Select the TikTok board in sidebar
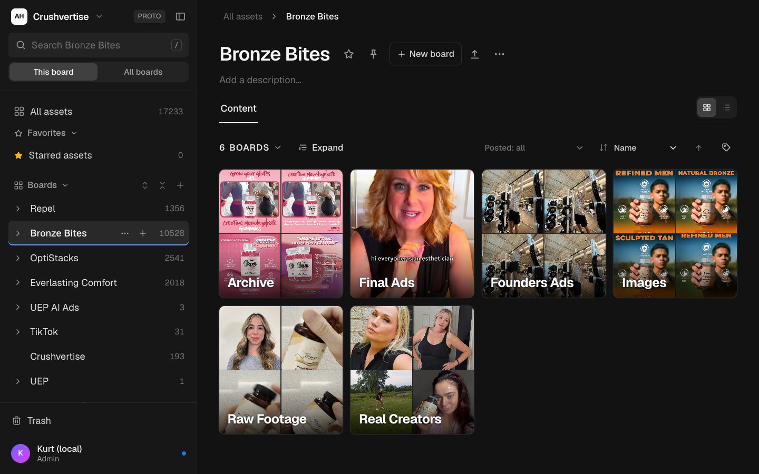This screenshot has height=474, width=759. click(99, 332)
